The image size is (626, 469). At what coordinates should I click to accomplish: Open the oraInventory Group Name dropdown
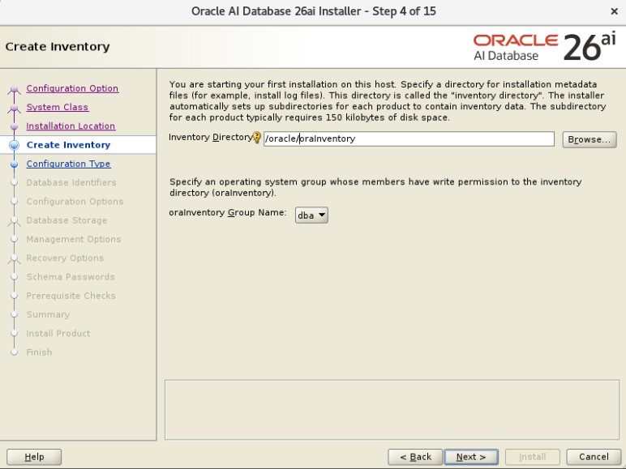click(311, 215)
